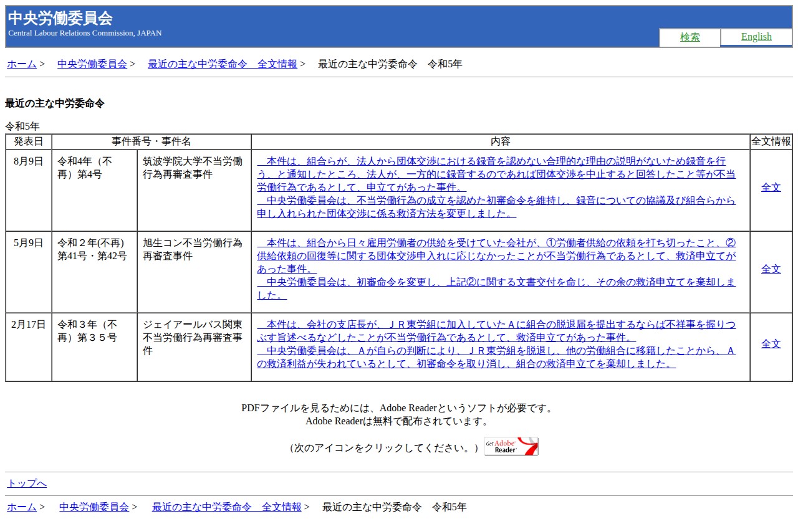Switch to the English version
This screenshot has height=529, width=798.
[x=756, y=37]
